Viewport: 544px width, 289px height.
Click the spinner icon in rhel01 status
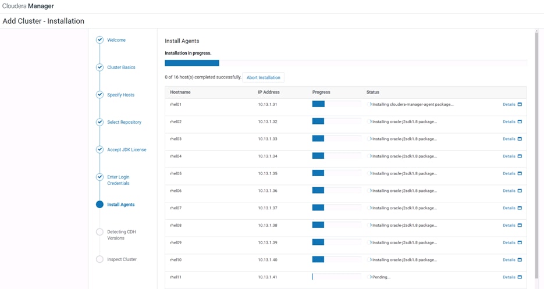click(369, 104)
